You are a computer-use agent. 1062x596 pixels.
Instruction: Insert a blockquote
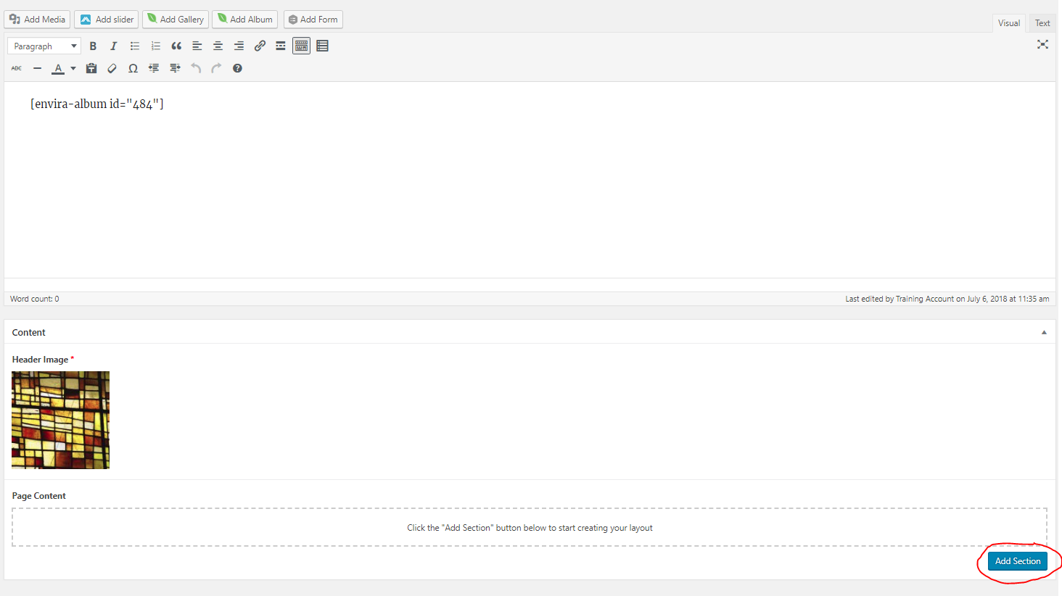click(x=176, y=46)
